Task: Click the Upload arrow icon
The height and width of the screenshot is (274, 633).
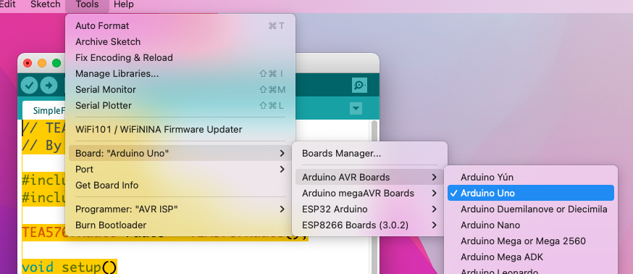Action: (x=49, y=86)
